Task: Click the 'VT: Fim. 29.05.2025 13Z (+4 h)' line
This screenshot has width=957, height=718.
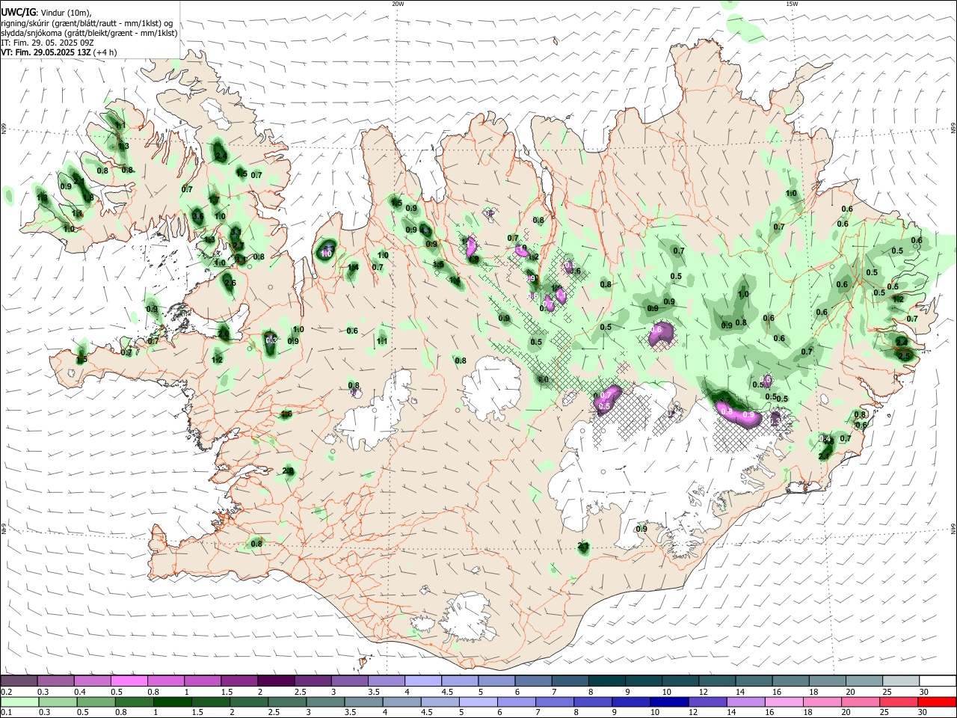Action: (x=59, y=53)
